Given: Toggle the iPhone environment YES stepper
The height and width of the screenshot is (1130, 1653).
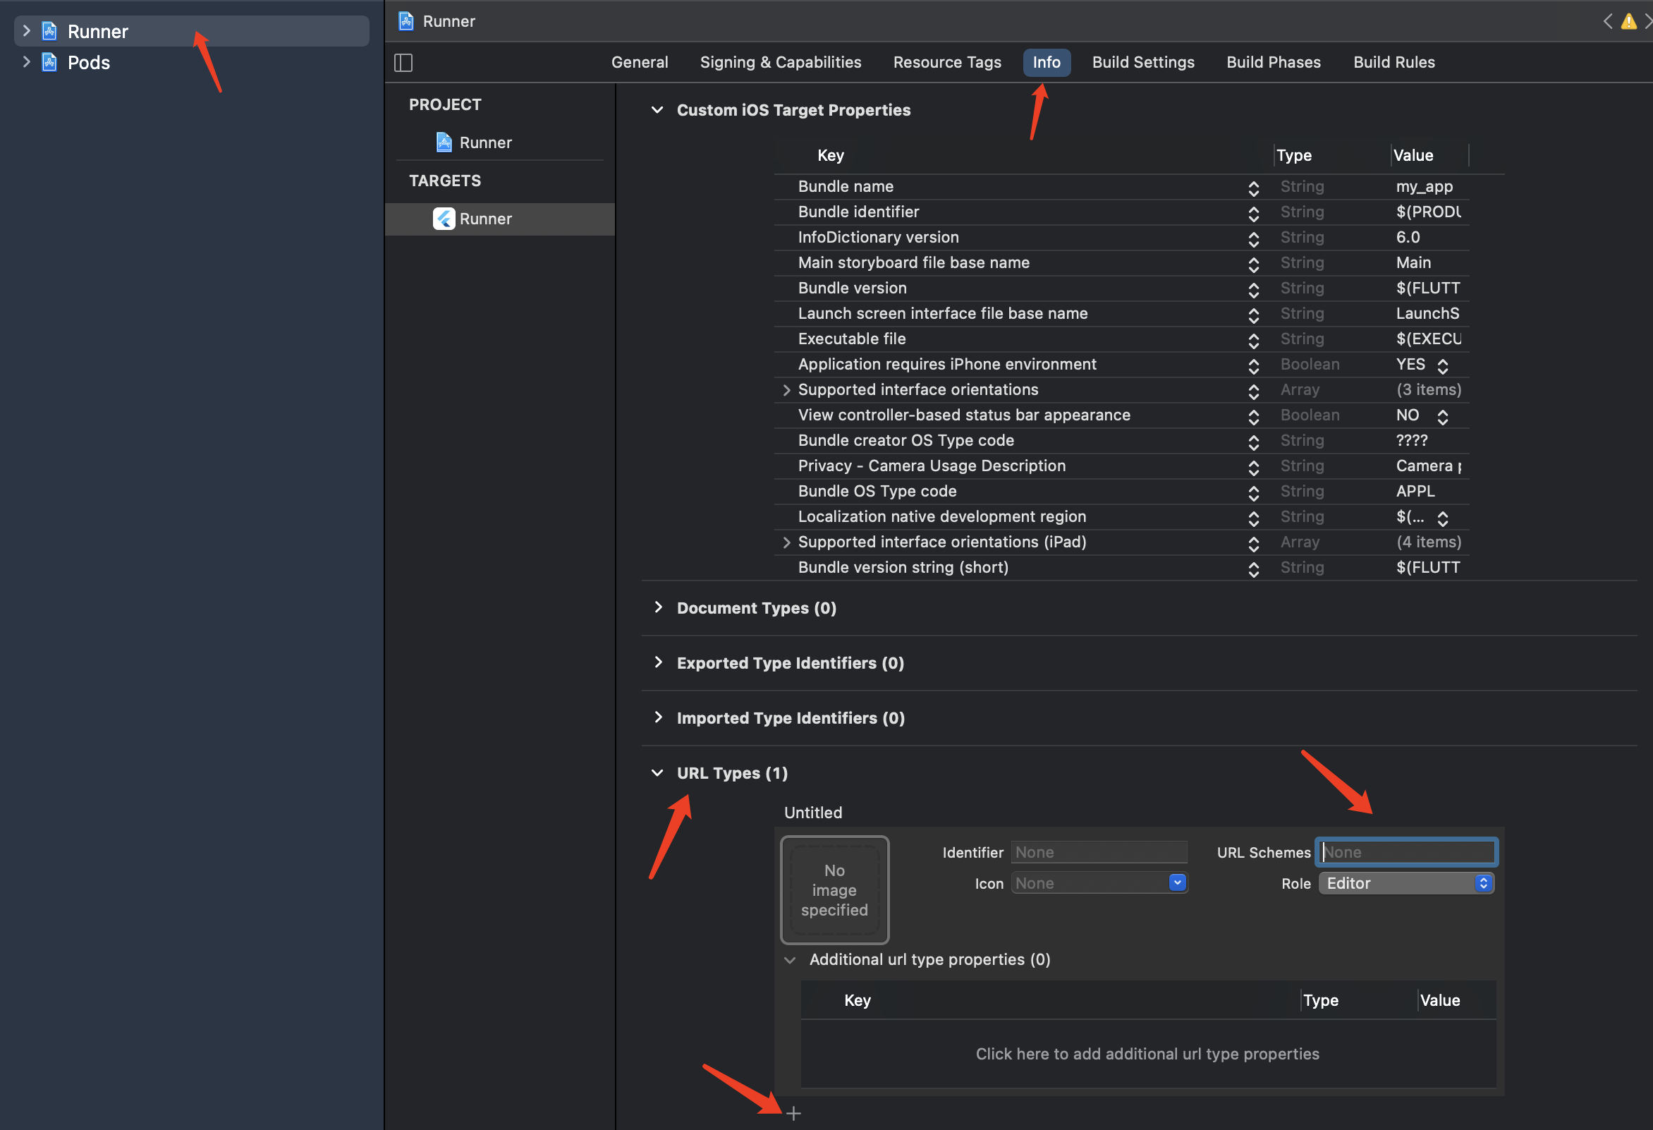Looking at the screenshot, I should click(1442, 365).
